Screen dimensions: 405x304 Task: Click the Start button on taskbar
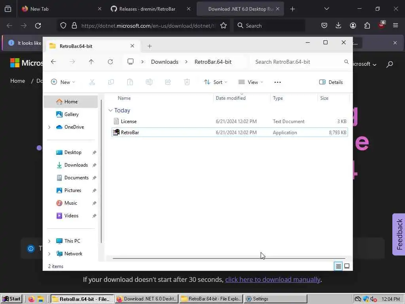pos(11,299)
